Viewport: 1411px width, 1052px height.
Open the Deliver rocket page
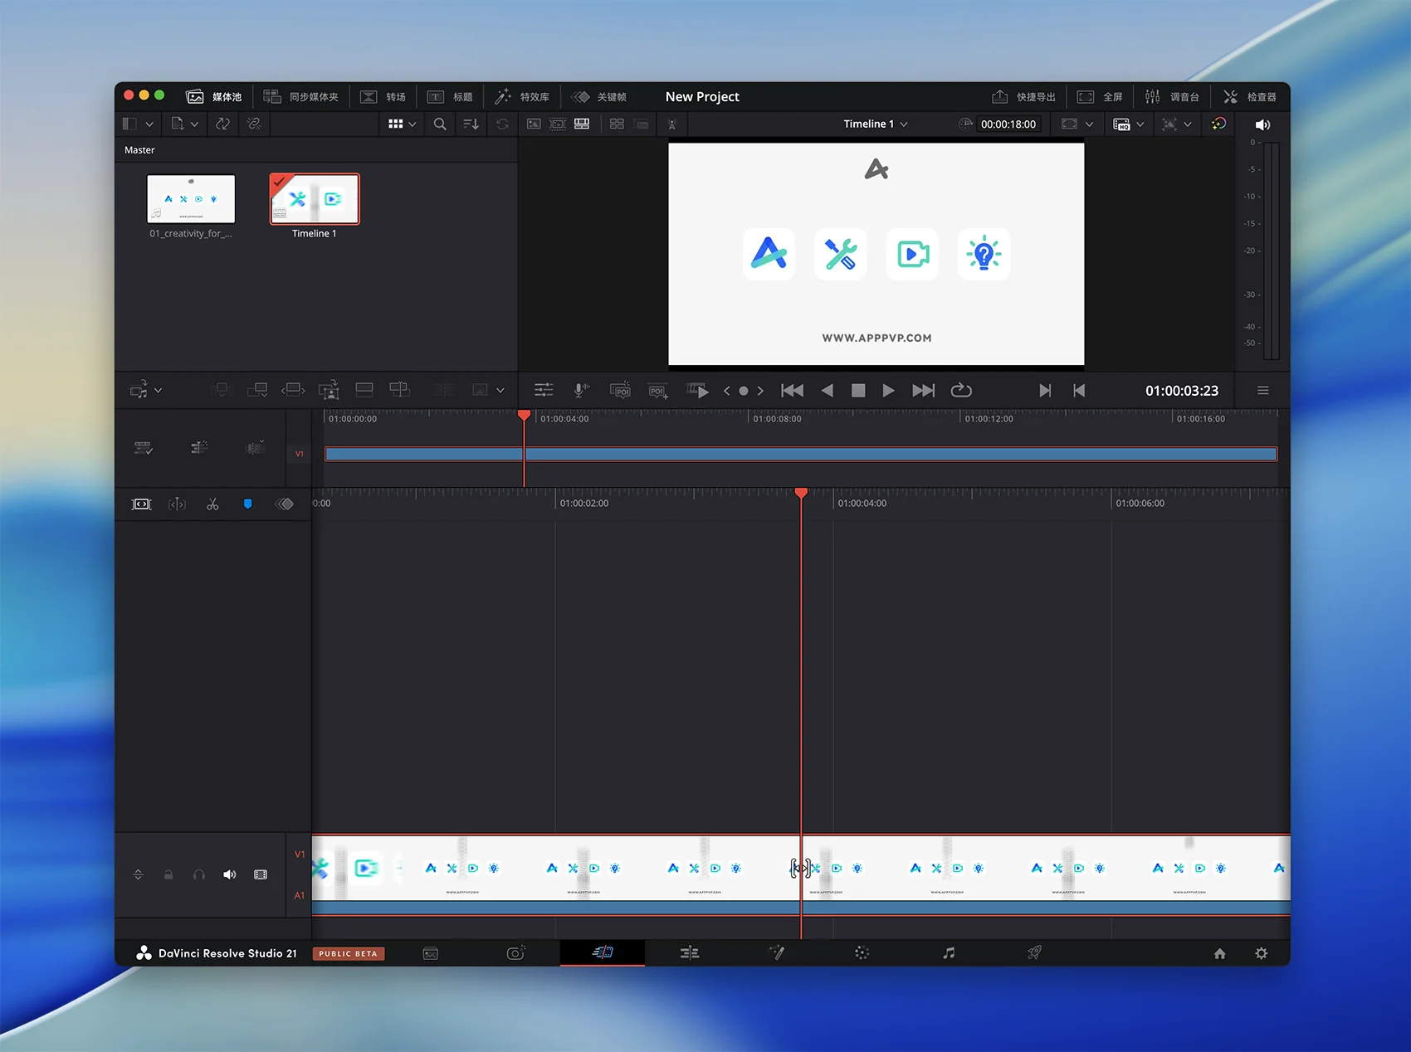pos(1034,953)
